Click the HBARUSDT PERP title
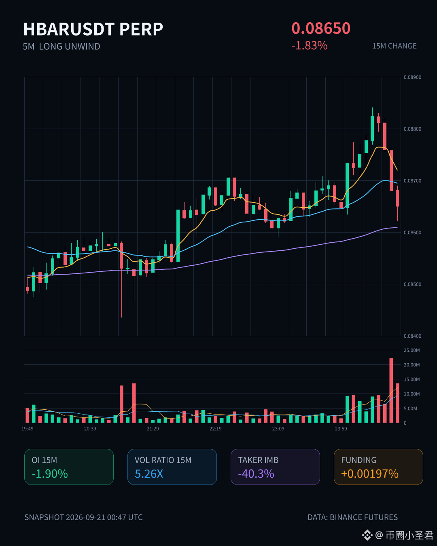Screen dimensions: 437x546 click(x=93, y=29)
